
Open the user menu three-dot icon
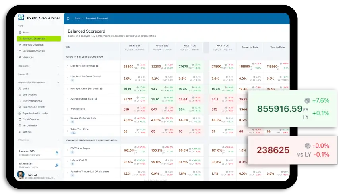pos(58,176)
